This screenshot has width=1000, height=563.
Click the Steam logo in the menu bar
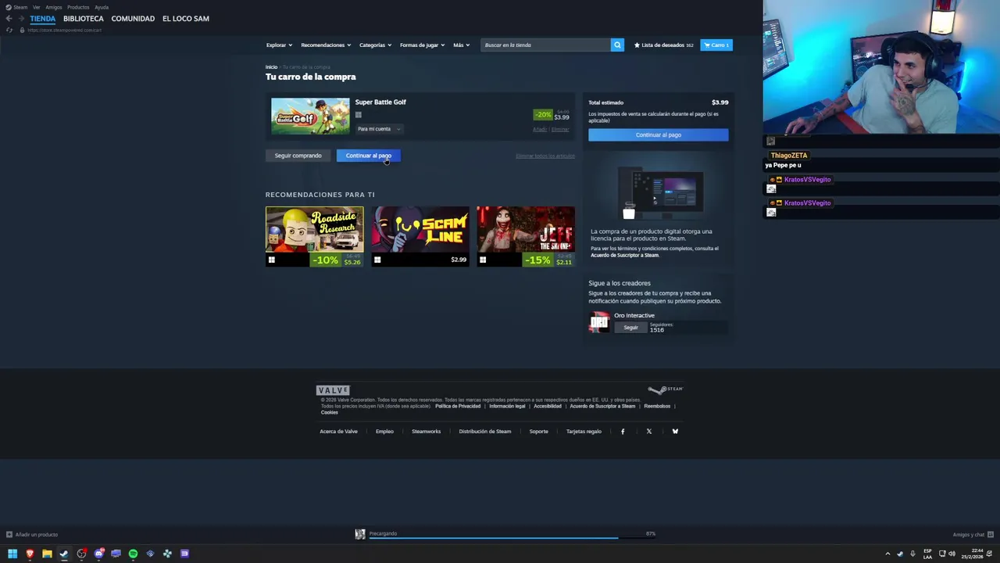point(9,7)
